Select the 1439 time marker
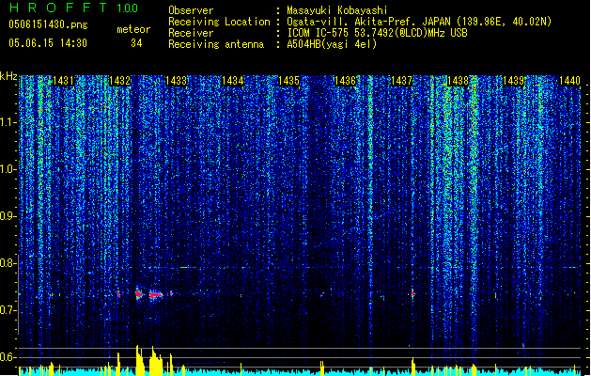The width and height of the screenshot is (591, 376). pos(514,81)
